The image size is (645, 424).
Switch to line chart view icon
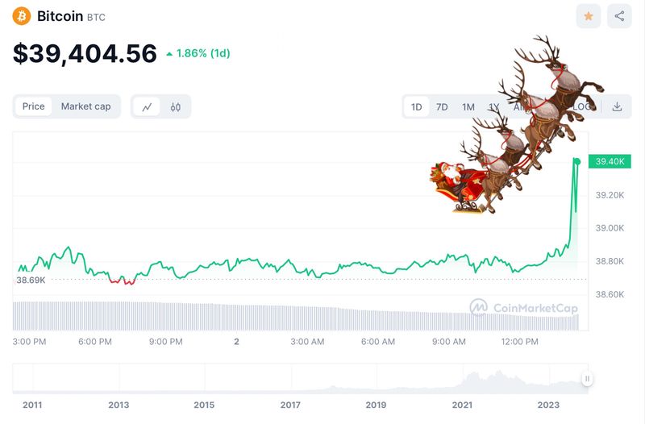(x=147, y=107)
